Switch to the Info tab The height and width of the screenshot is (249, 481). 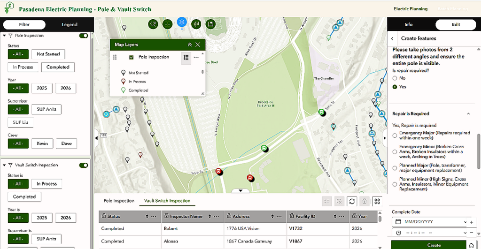(x=408, y=24)
